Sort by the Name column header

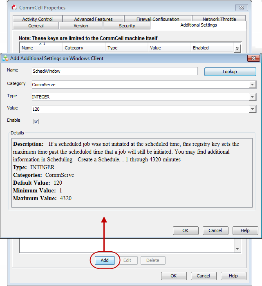[41, 48]
